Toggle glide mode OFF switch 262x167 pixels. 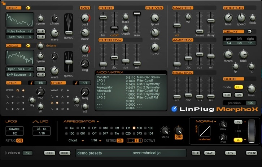239,87
